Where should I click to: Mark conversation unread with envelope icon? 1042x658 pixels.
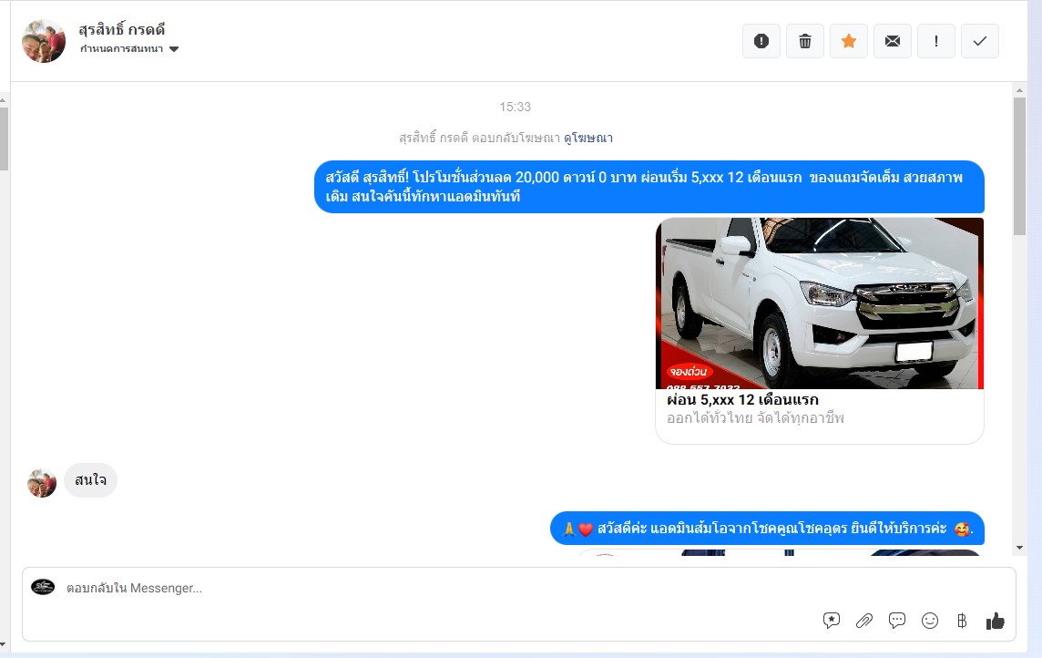point(893,41)
